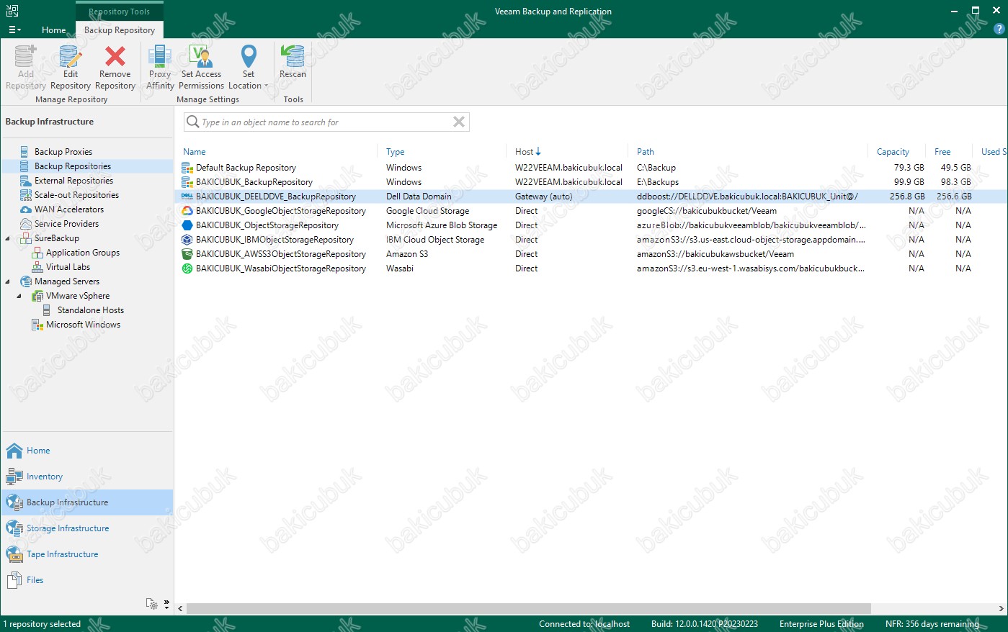This screenshot has height=632, width=1008.
Task: Switch to the Home ribbon tab
Action: coord(53,30)
